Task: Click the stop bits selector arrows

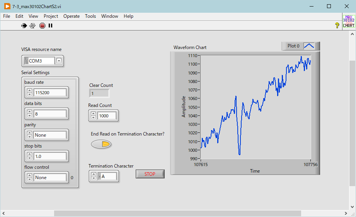Action: [x=29, y=156]
